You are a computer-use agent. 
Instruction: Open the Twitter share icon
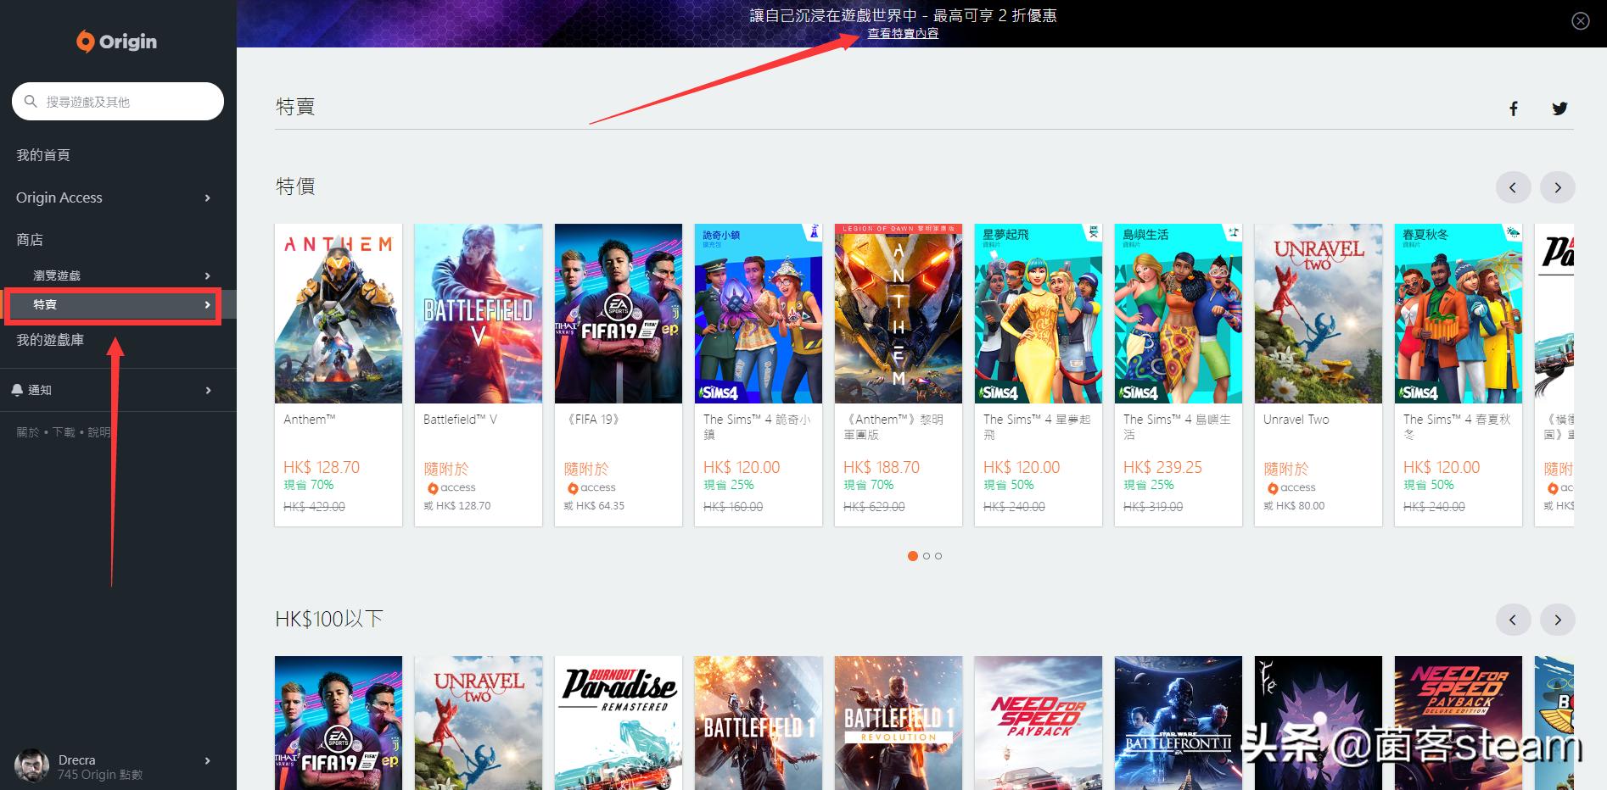(x=1559, y=108)
